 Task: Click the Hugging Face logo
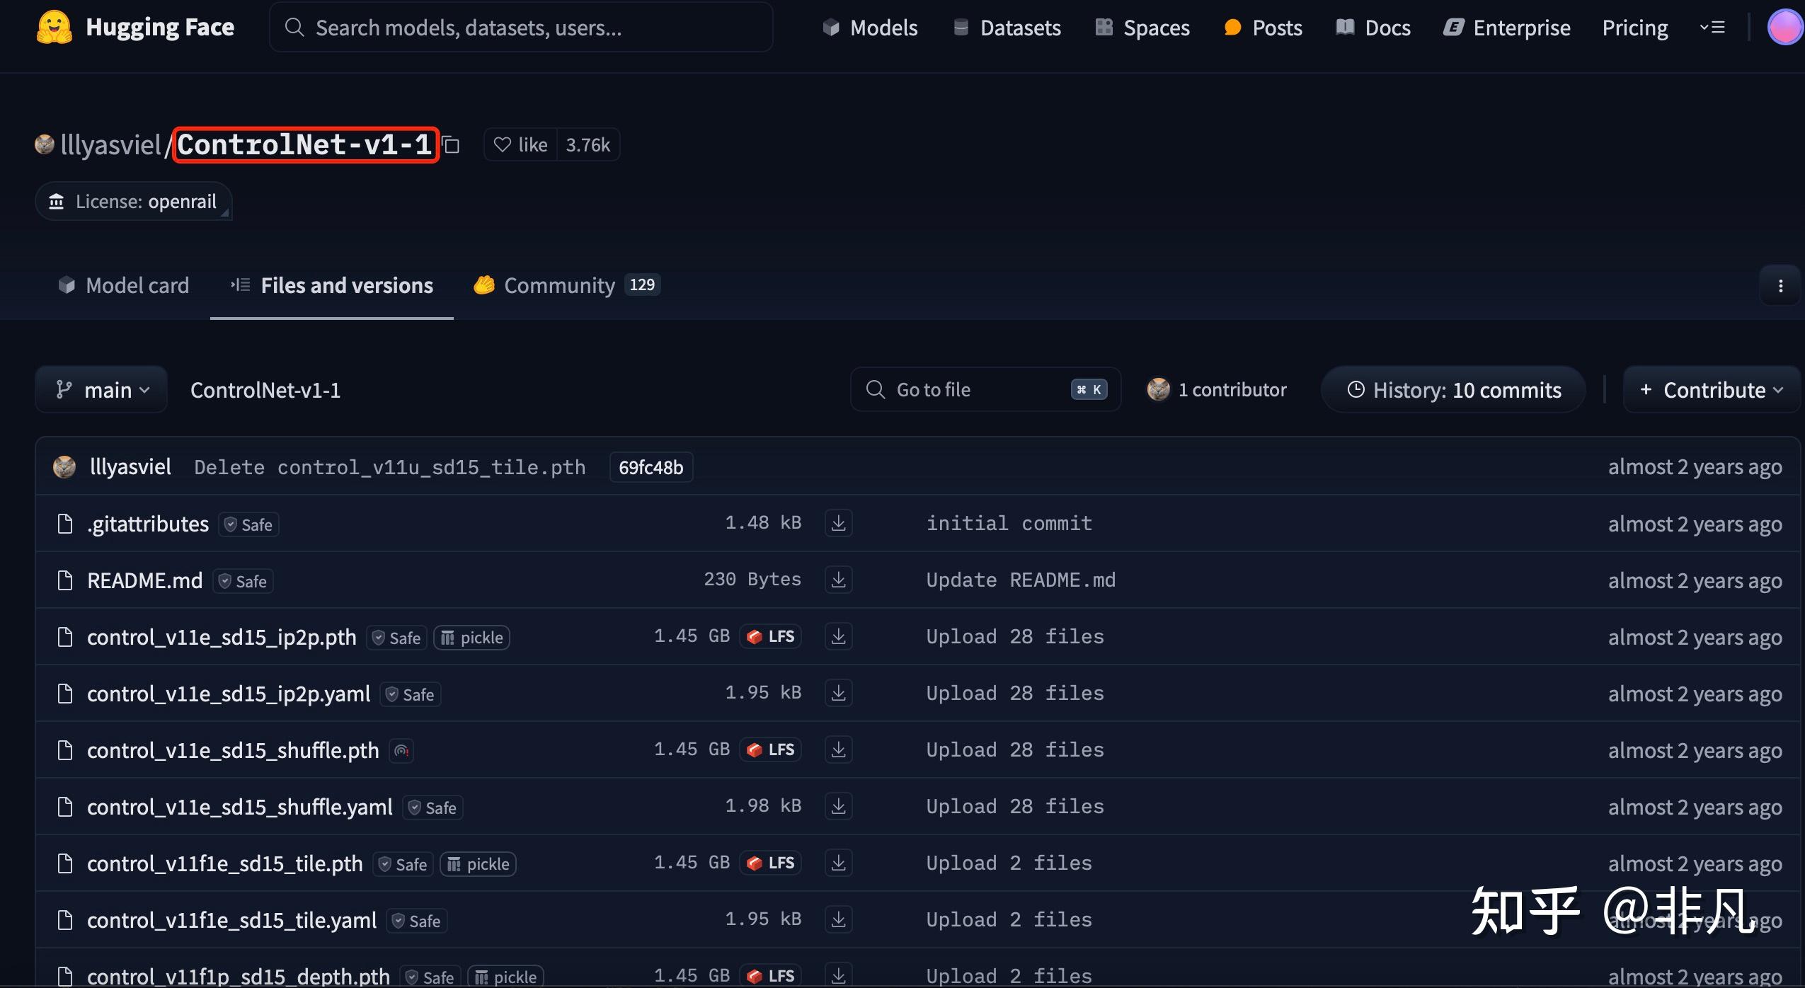tap(55, 28)
